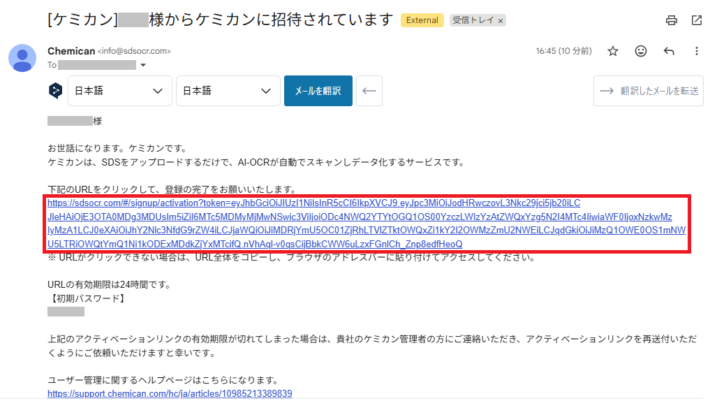Add an emoji reaction to the email
Image resolution: width=717 pixels, height=401 pixels.
[x=641, y=51]
